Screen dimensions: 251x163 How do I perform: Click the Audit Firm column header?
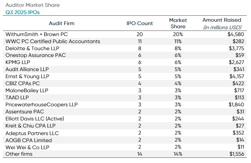(x=62, y=23)
